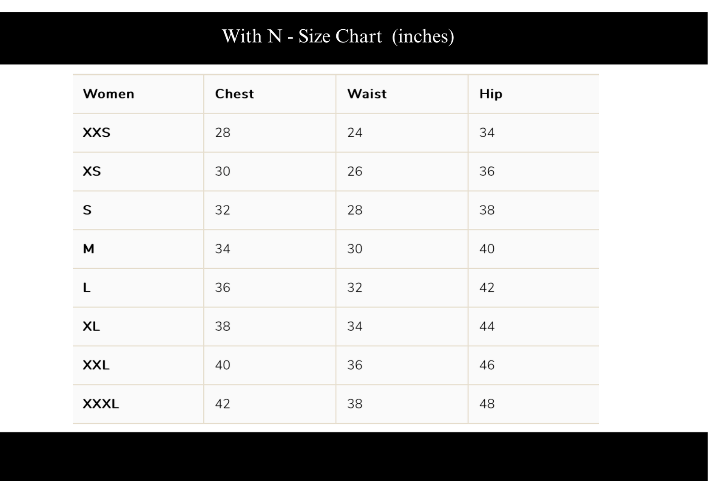The image size is (708, 481).
Task: Click the XXXL size row label
Action: [101, 404]
